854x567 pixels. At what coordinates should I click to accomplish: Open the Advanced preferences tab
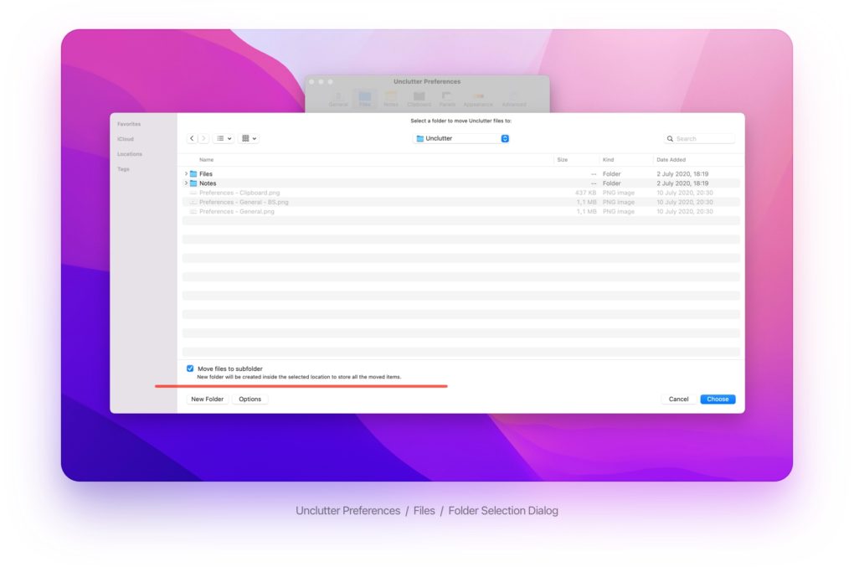pos(514,96)
